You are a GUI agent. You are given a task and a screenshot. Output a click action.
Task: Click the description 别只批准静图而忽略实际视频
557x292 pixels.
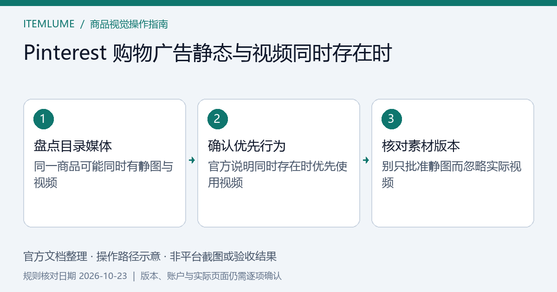point(452,174)
